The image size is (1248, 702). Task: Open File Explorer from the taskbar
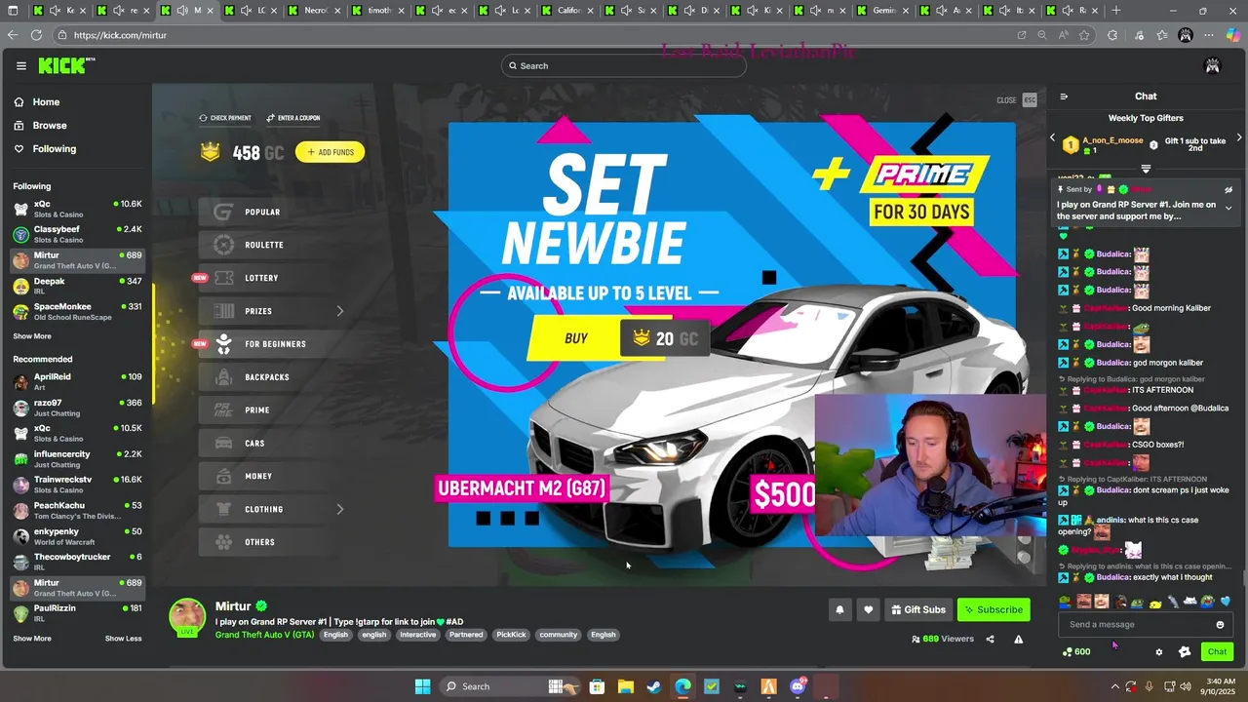point(625,686)
